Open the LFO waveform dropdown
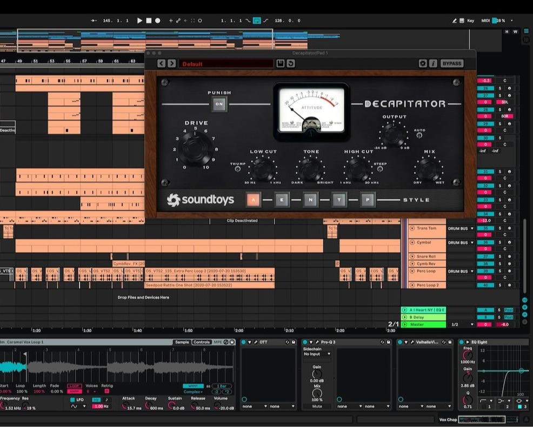Image resolution: width=533 pixels, height=427 pixels. point(78,406)
